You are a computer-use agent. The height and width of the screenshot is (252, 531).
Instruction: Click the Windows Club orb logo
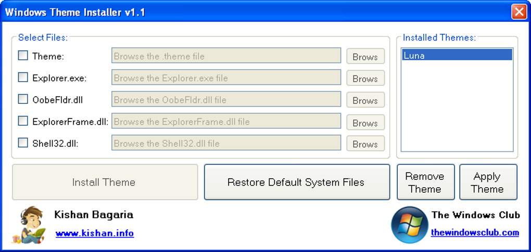[x=409, y=224]
